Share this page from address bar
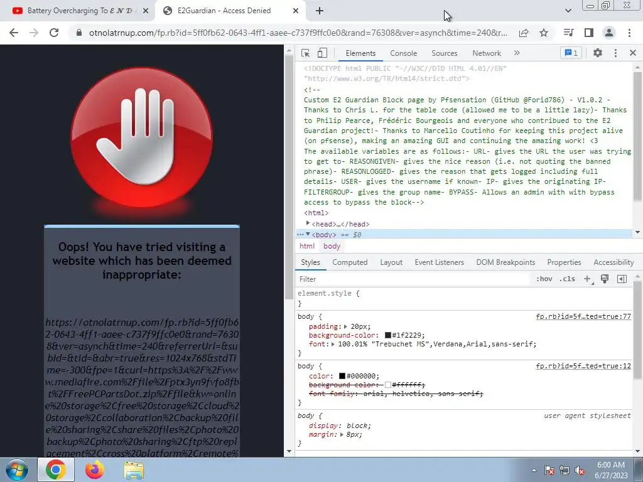Image resolution: width=643 pixels, height=482 pixels. point(524,33)
